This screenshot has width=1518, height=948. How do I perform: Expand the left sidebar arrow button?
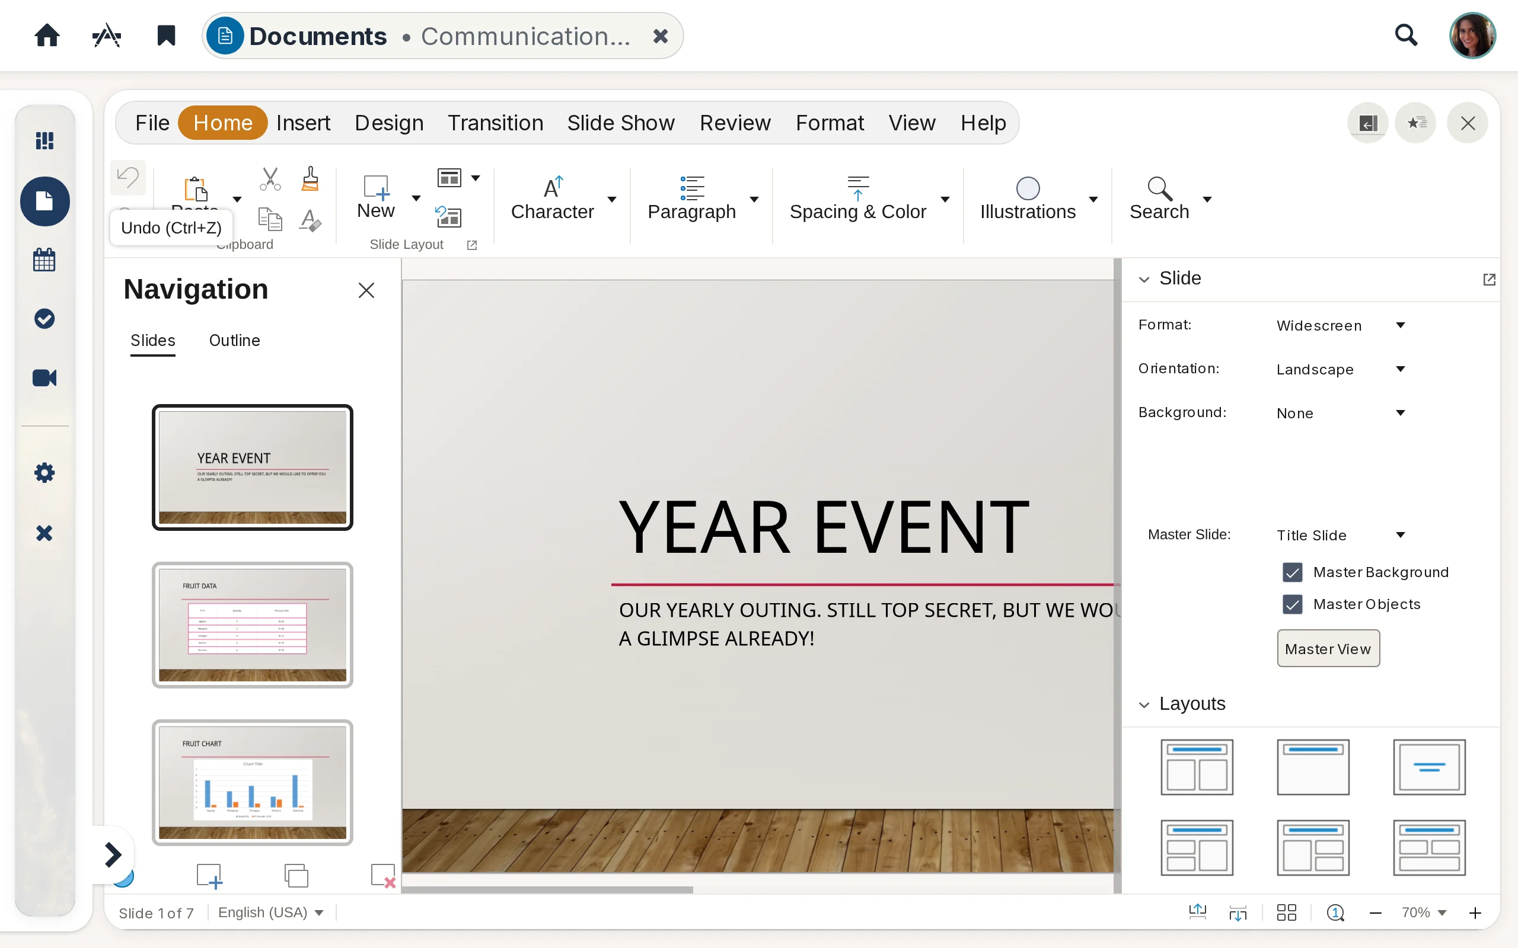(113, 854)
